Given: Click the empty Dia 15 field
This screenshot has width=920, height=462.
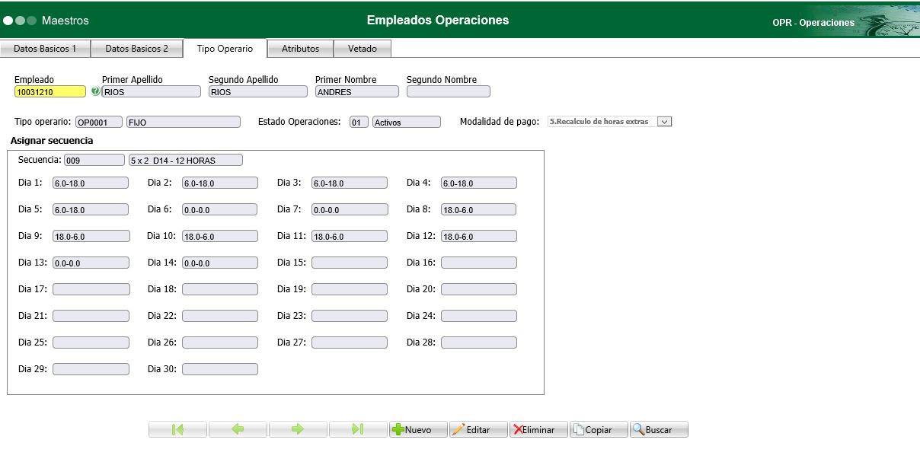Looking at the screenshot, I should coord(350,263).
